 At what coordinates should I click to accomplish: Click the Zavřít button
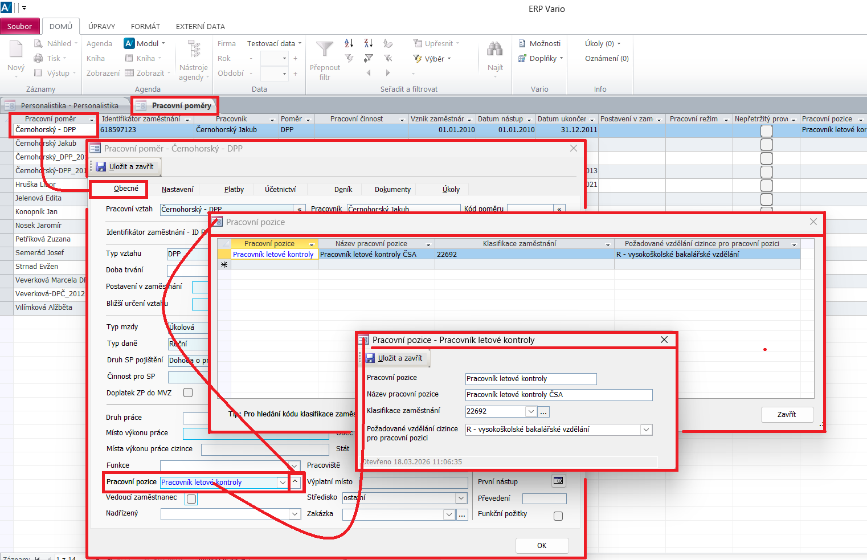click(x=787, y=414)
